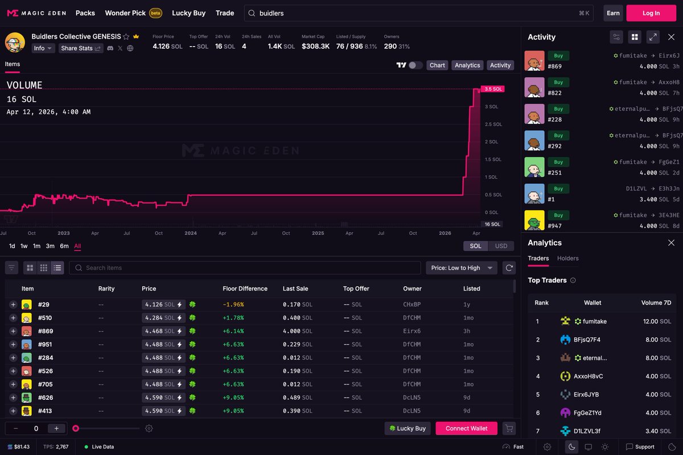Open the items filter icon
The width and height of the screenshot is (683, 455).
coord(12,268)
